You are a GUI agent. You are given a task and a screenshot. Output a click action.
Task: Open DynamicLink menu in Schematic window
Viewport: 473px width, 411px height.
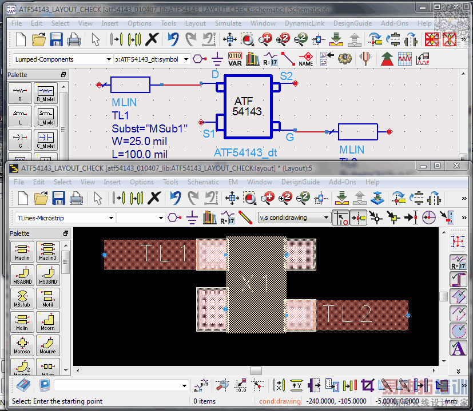(x=304, y=23)
